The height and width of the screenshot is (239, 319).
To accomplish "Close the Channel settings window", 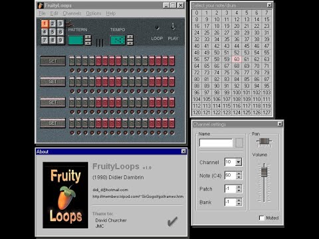I will coord(280,124).
